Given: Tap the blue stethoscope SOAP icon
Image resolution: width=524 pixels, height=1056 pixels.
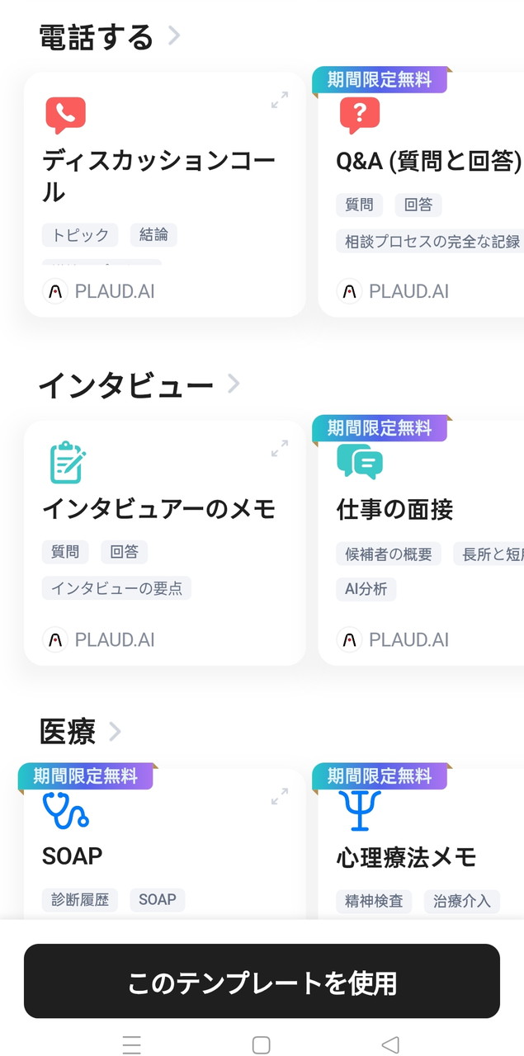Looking at the screenshot, I should [66, 810].
